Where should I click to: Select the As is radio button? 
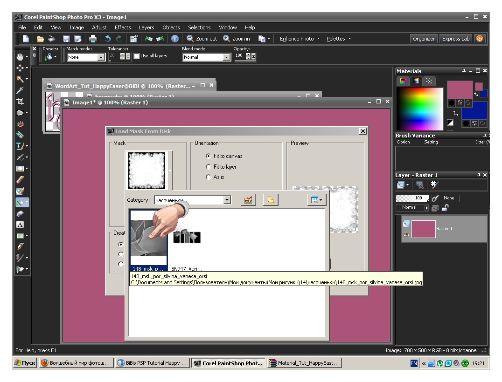[209, 177]
